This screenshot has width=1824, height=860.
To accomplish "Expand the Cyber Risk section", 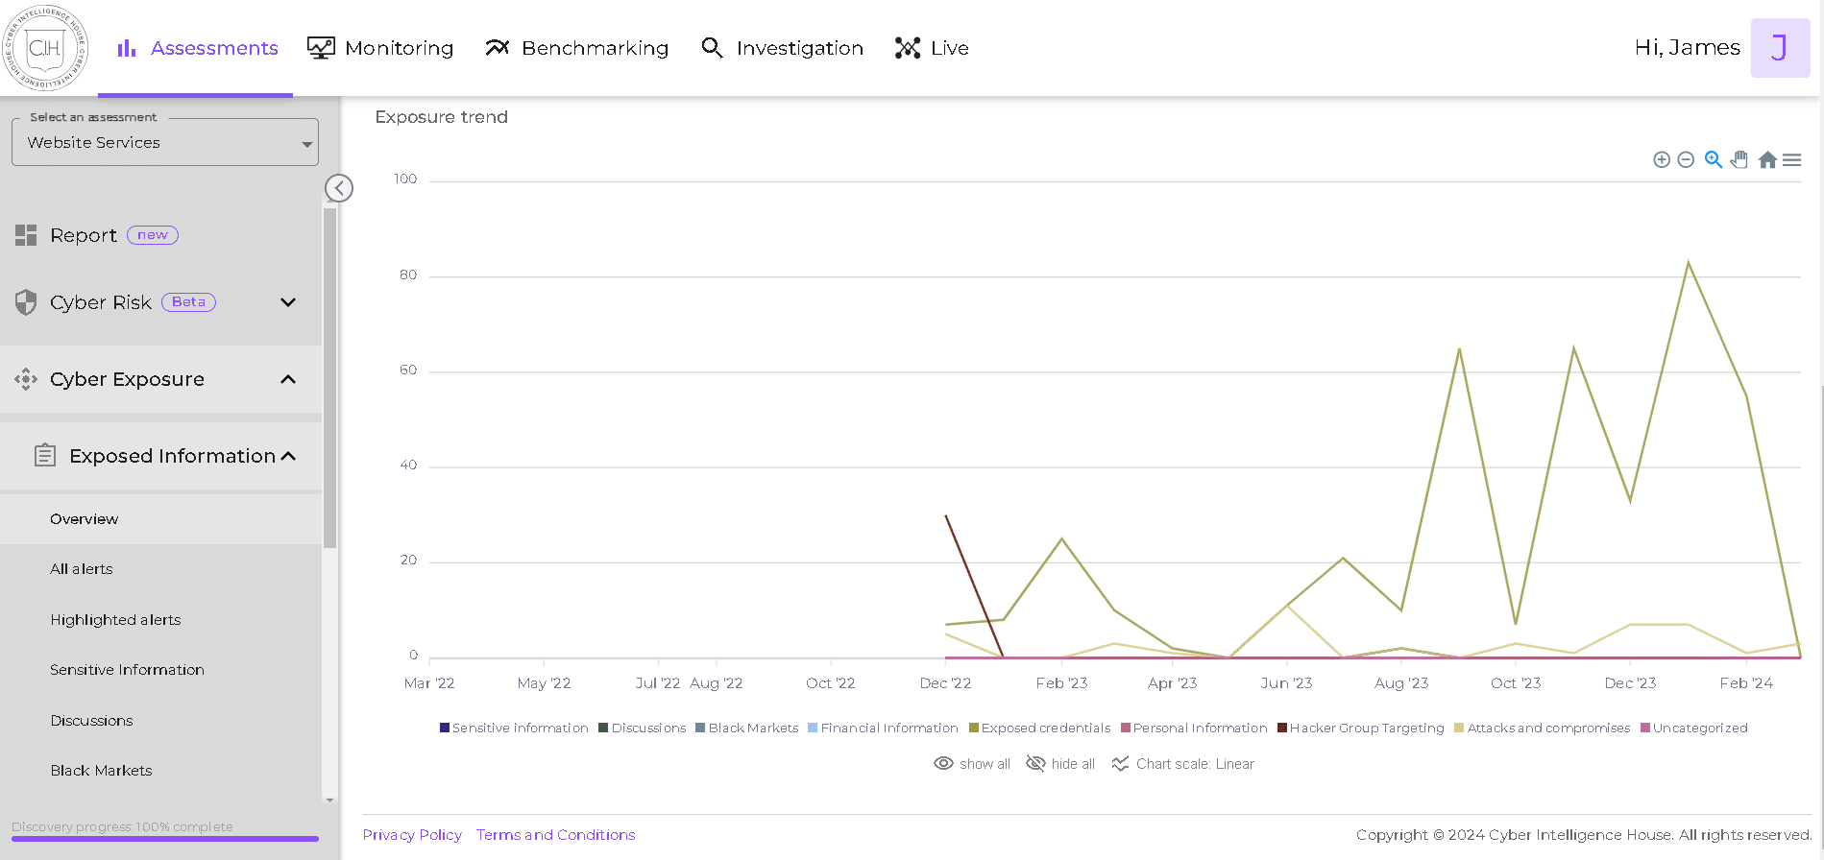I will click(287, 302).
